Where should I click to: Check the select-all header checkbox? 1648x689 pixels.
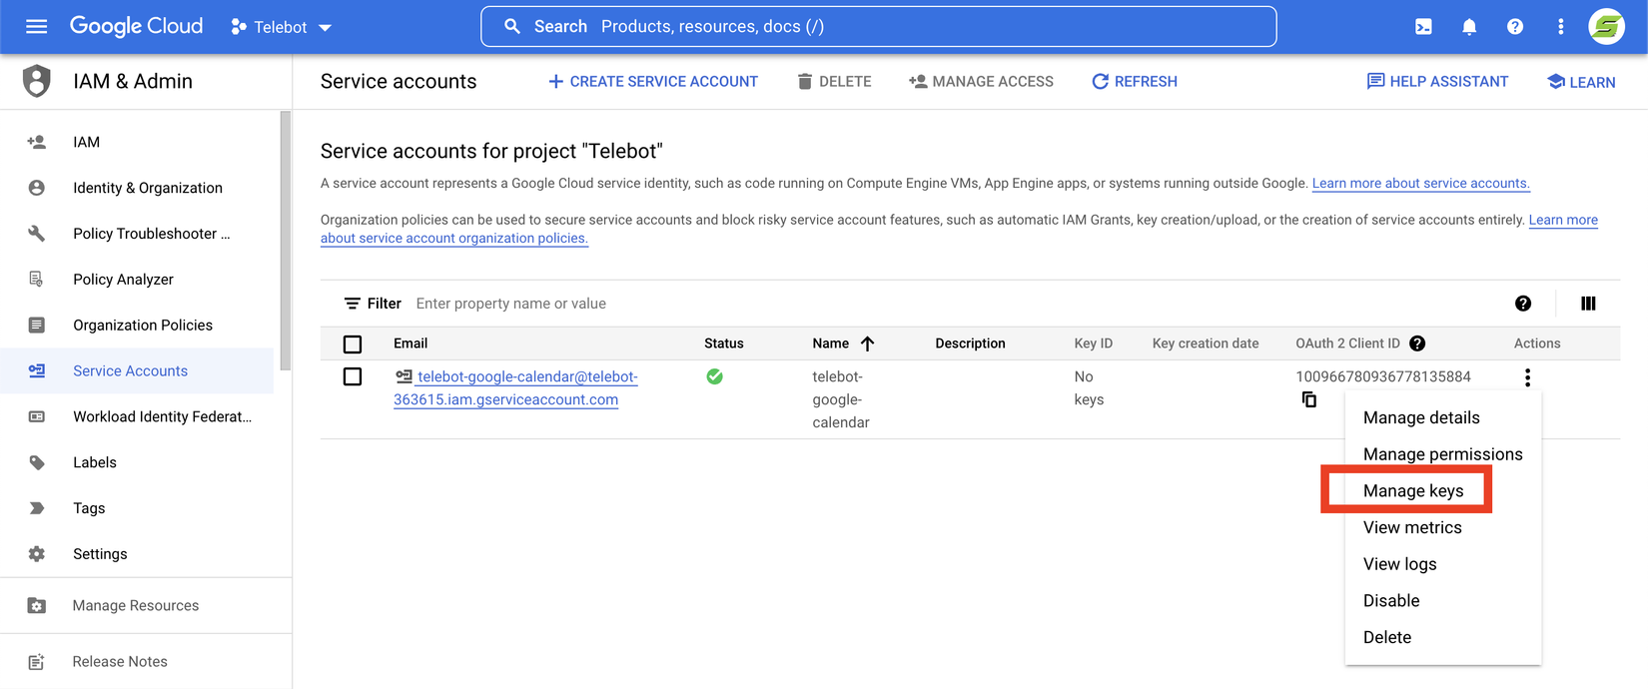tap(353, 344)
